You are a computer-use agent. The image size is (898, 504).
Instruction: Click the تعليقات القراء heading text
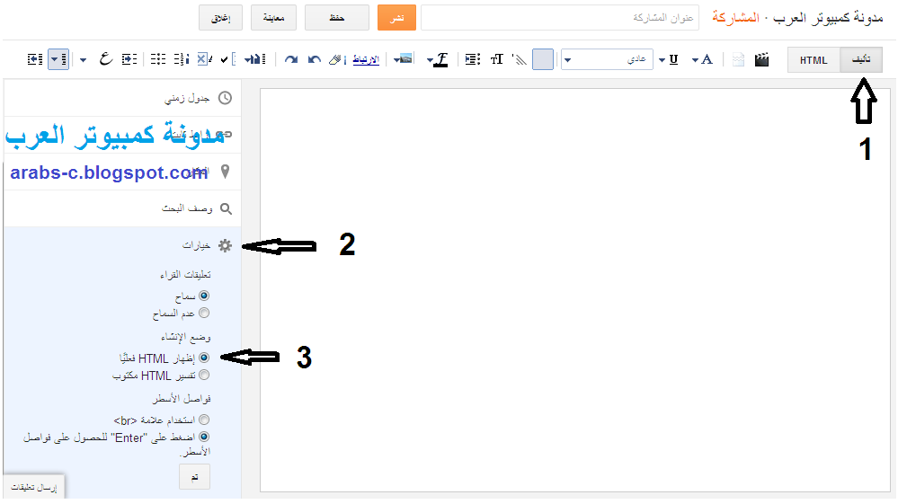click(185, 275)
